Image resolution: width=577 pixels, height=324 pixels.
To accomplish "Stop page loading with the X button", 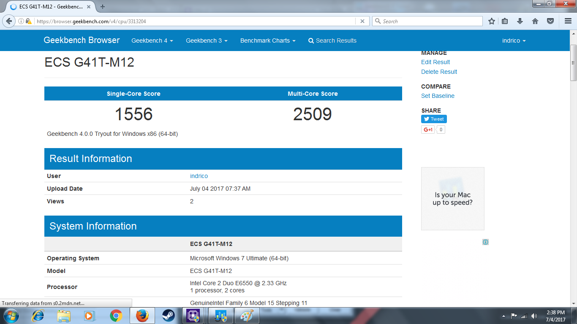I will pos(362,21).
